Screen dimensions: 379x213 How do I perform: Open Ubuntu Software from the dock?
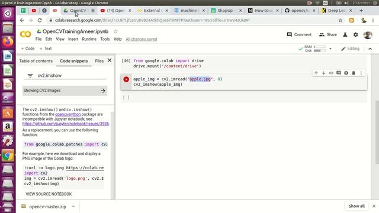pos(8,112)
